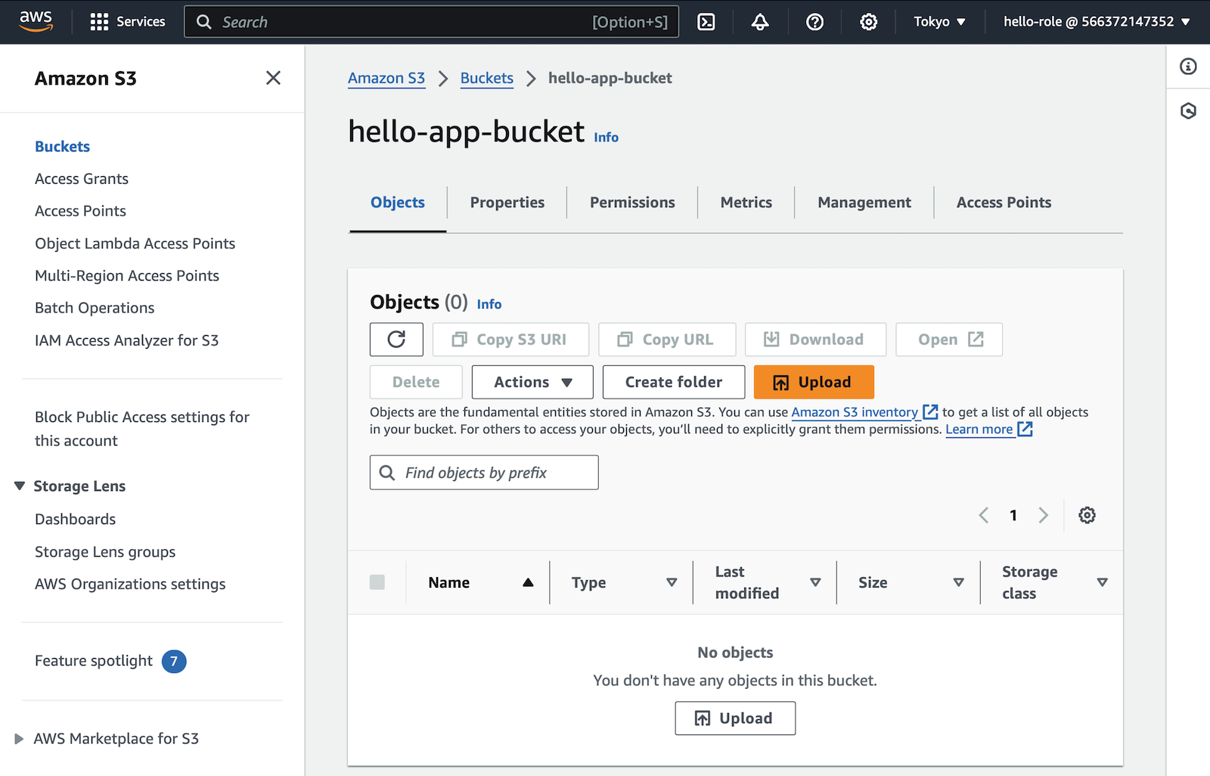The image size is (1210, 776).
Task: Click the Find objects by prefix field
Action: pos(484,473)
